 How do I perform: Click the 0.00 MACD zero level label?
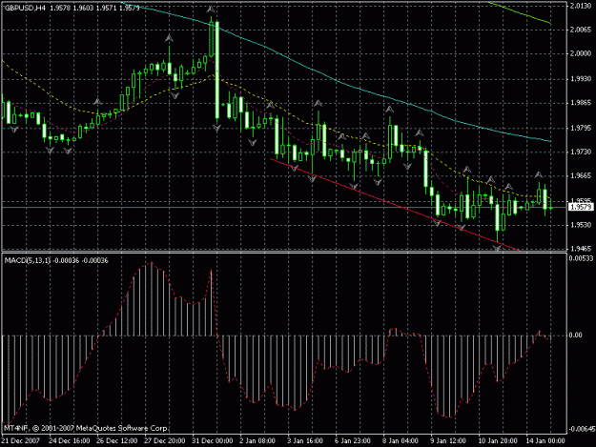(x=576, y=335)
